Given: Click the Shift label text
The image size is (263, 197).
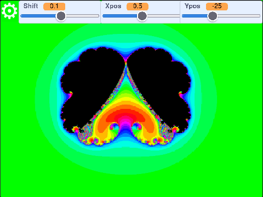Looking at the screenshot, I should 31,6.
